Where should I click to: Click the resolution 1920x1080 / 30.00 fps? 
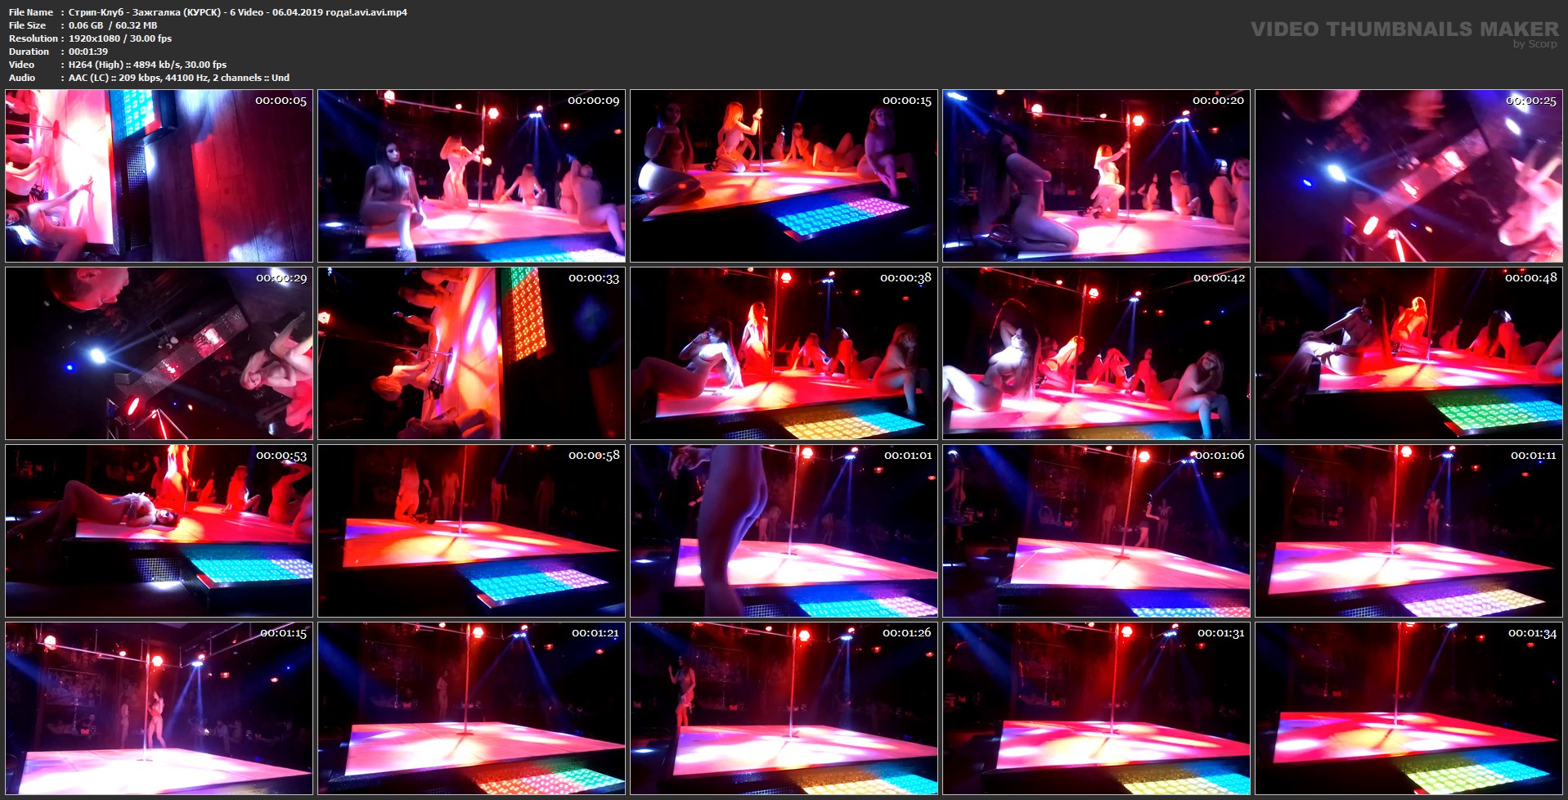click(120, 38)
